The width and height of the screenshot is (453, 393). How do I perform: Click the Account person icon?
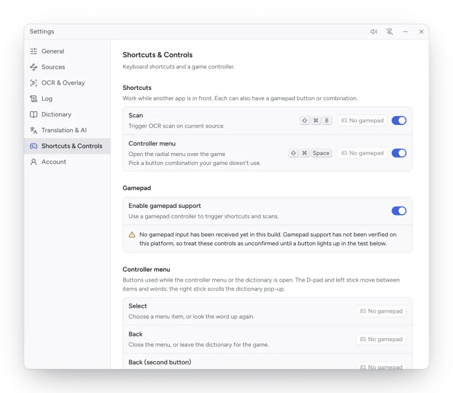pos(33,162)
